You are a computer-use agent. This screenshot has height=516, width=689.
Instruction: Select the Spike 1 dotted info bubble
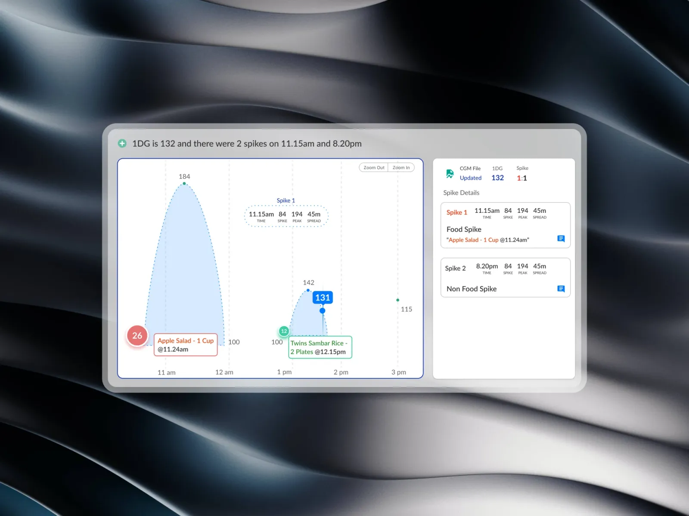click(x=286, y=216)
